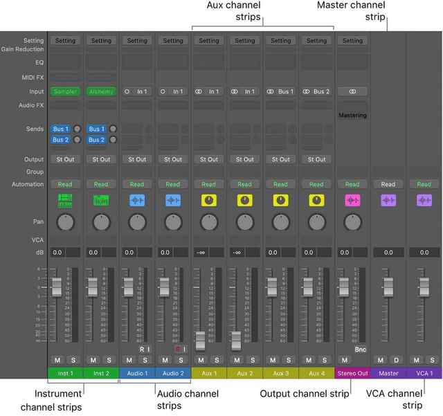This screenshot has width=443, height=416.
Task: Select the Inst 1 channel name
Action: (x=65, y=373)
